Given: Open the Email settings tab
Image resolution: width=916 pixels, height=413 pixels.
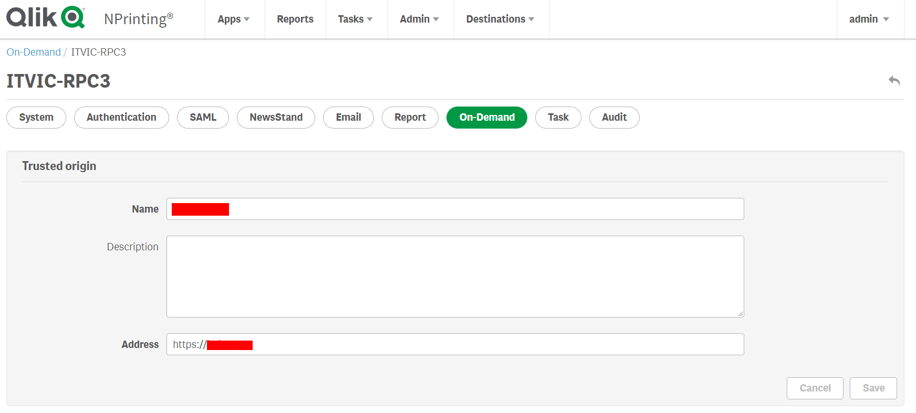Looking at the screenshot, I should tap(348, 118).
